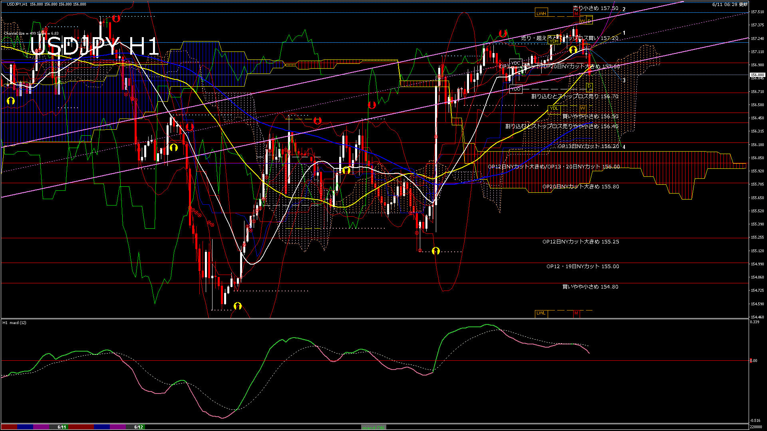The image size is (767, 431).
Task: Click the yellow up arrow beside YDH label
Action: pyautogui.click(x=573, y=50)
